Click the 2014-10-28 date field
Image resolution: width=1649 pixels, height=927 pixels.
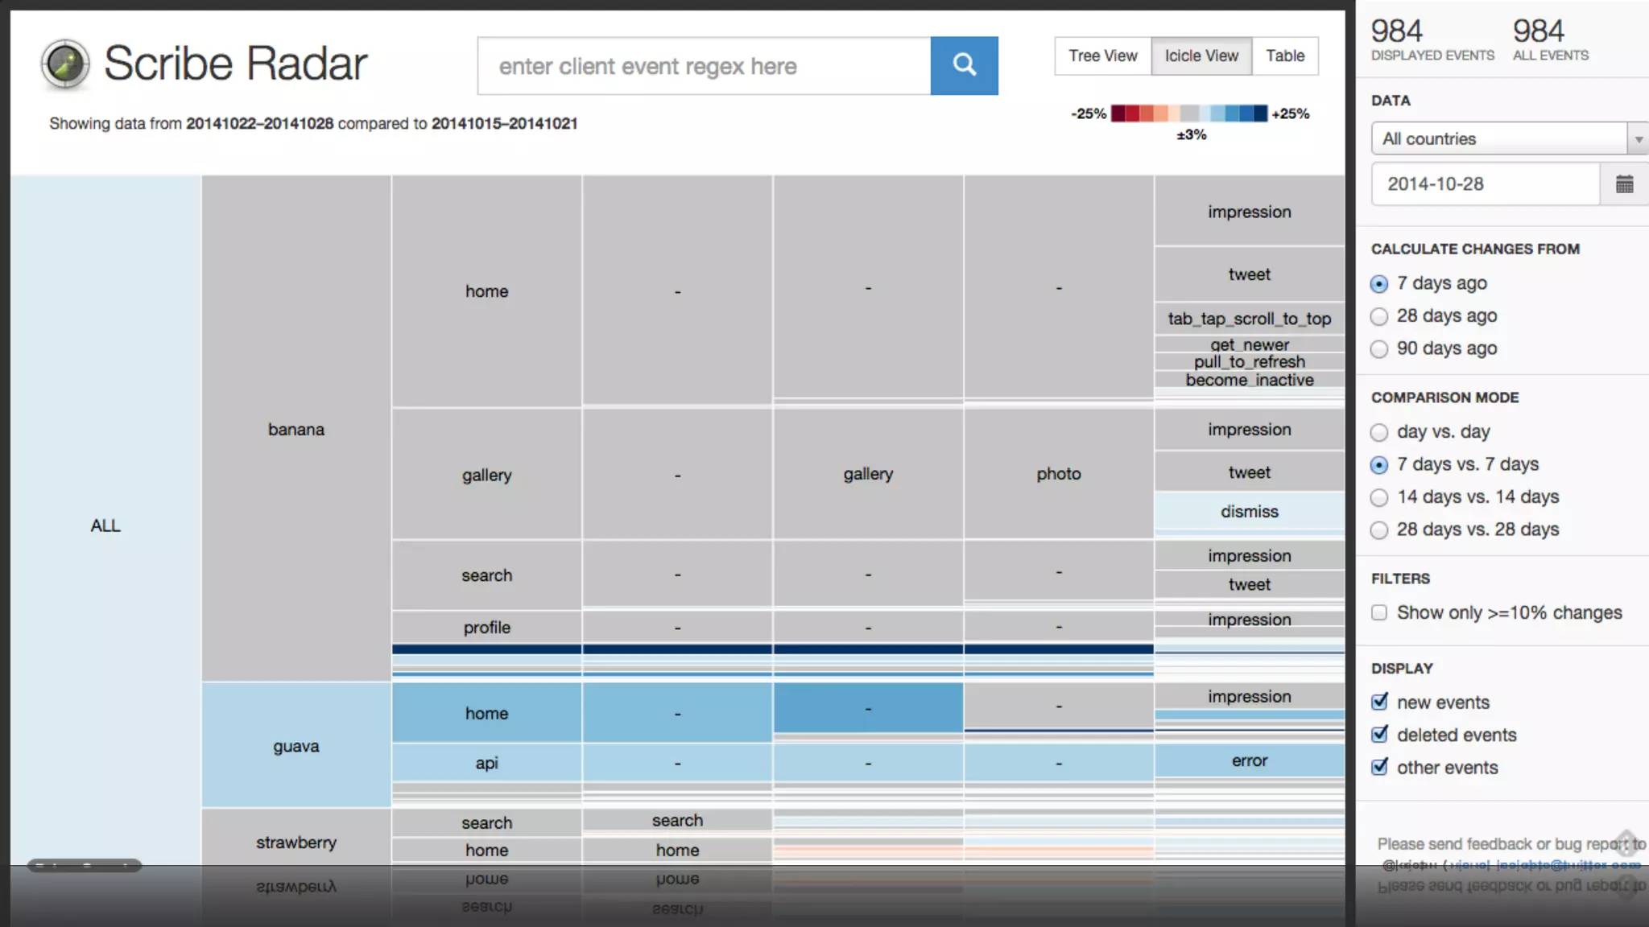[x=1485, y=184]
